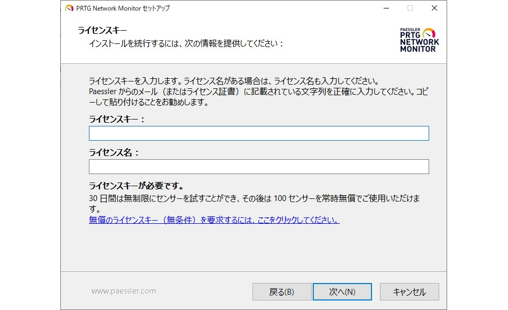Click the disabled maximize window button
Viewport: 508px width, 310px height.
coord(410,8)
